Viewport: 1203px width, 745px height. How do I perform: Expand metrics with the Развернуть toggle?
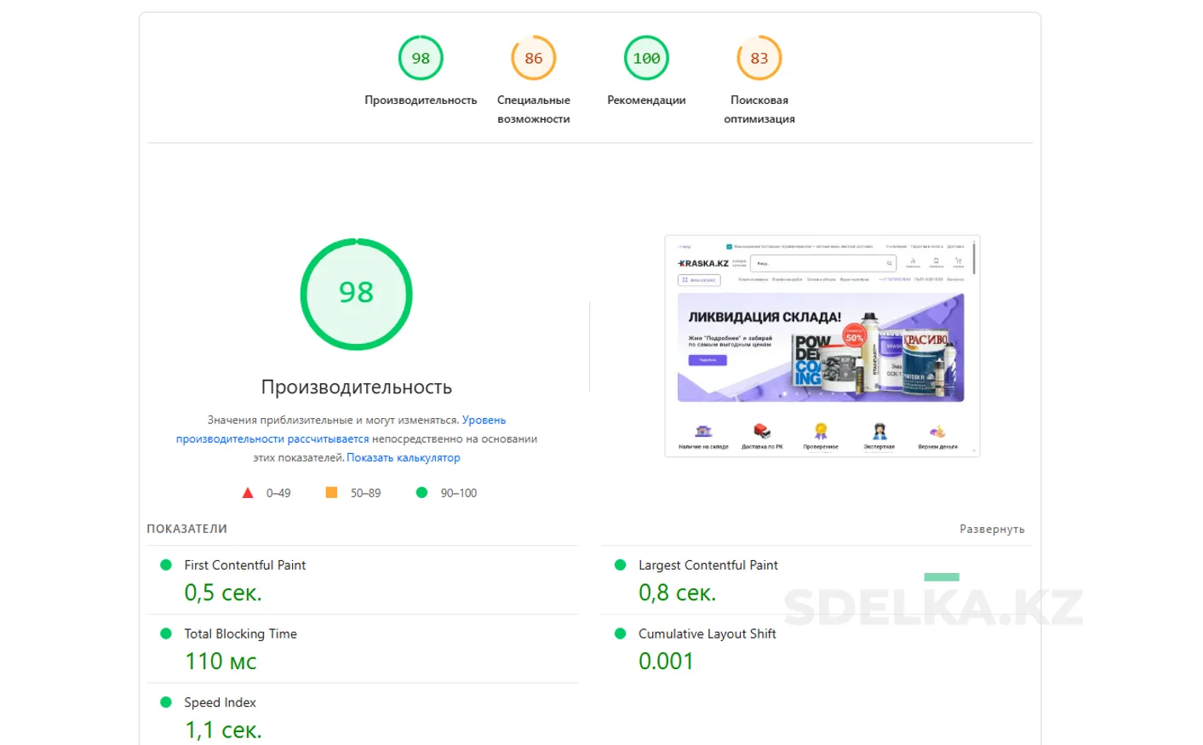tap(992, 529)
